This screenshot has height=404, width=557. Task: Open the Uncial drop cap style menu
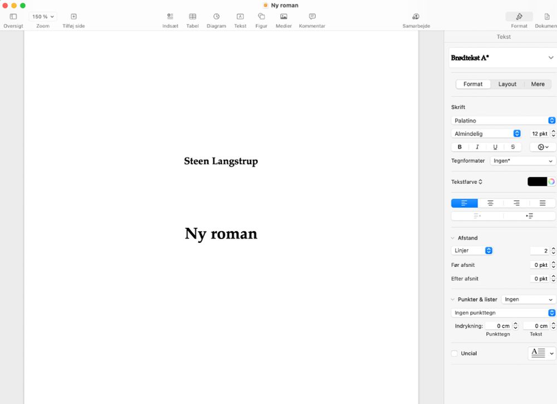(x=542, y=353)
